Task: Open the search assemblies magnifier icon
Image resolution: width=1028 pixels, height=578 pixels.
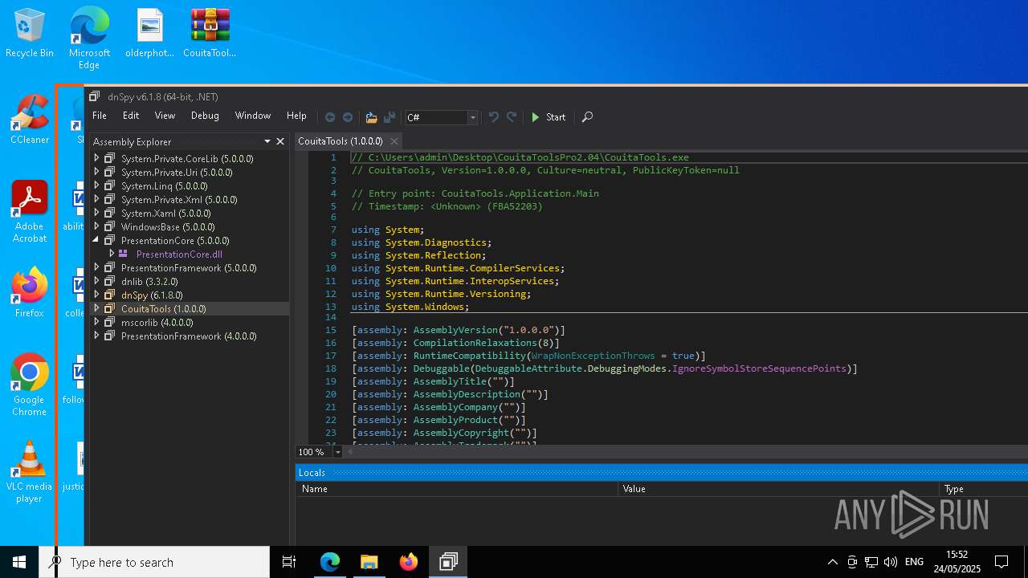Action: coord(587,117)
